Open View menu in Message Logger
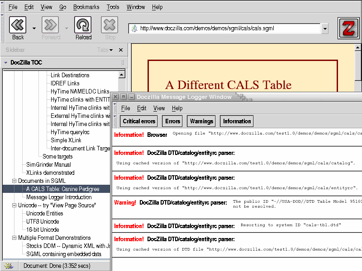362x271 pixels. point(159,108)
